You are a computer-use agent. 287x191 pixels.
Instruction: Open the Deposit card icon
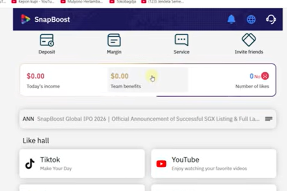(x=47, y=40)
